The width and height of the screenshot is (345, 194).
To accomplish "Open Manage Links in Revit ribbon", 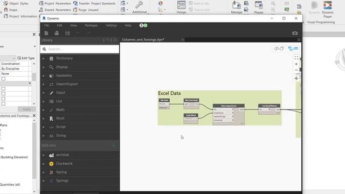I will (x=236, y=7).
